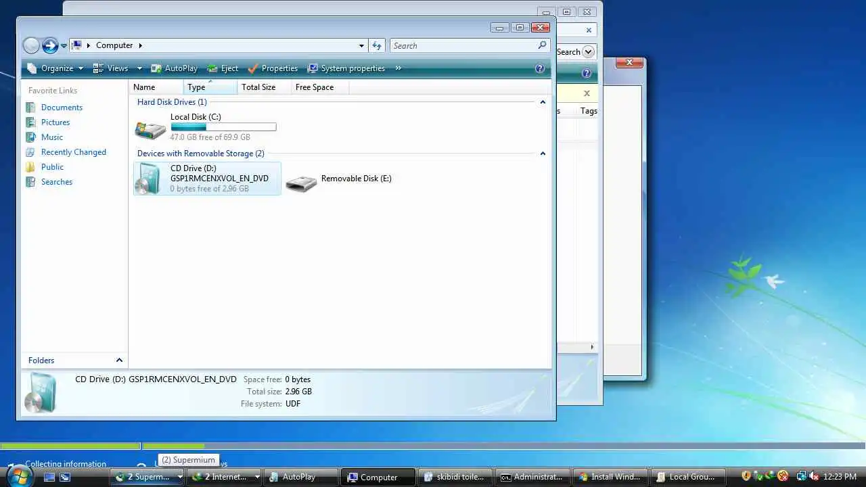
Task: Click the Computer window's Help icon
Action: click(x=540, y=68)
